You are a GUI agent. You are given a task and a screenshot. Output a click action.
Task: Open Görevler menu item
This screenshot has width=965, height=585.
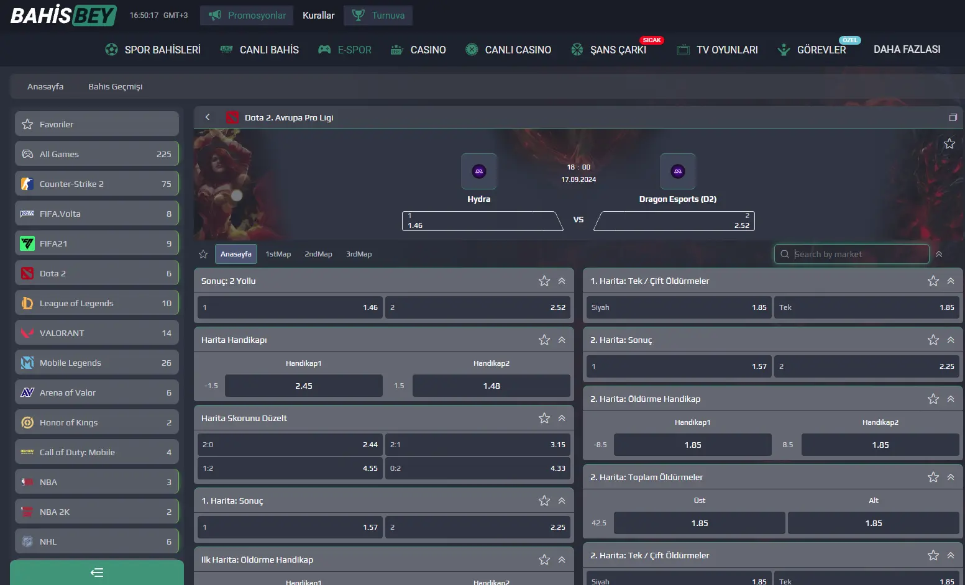point(812,50)
